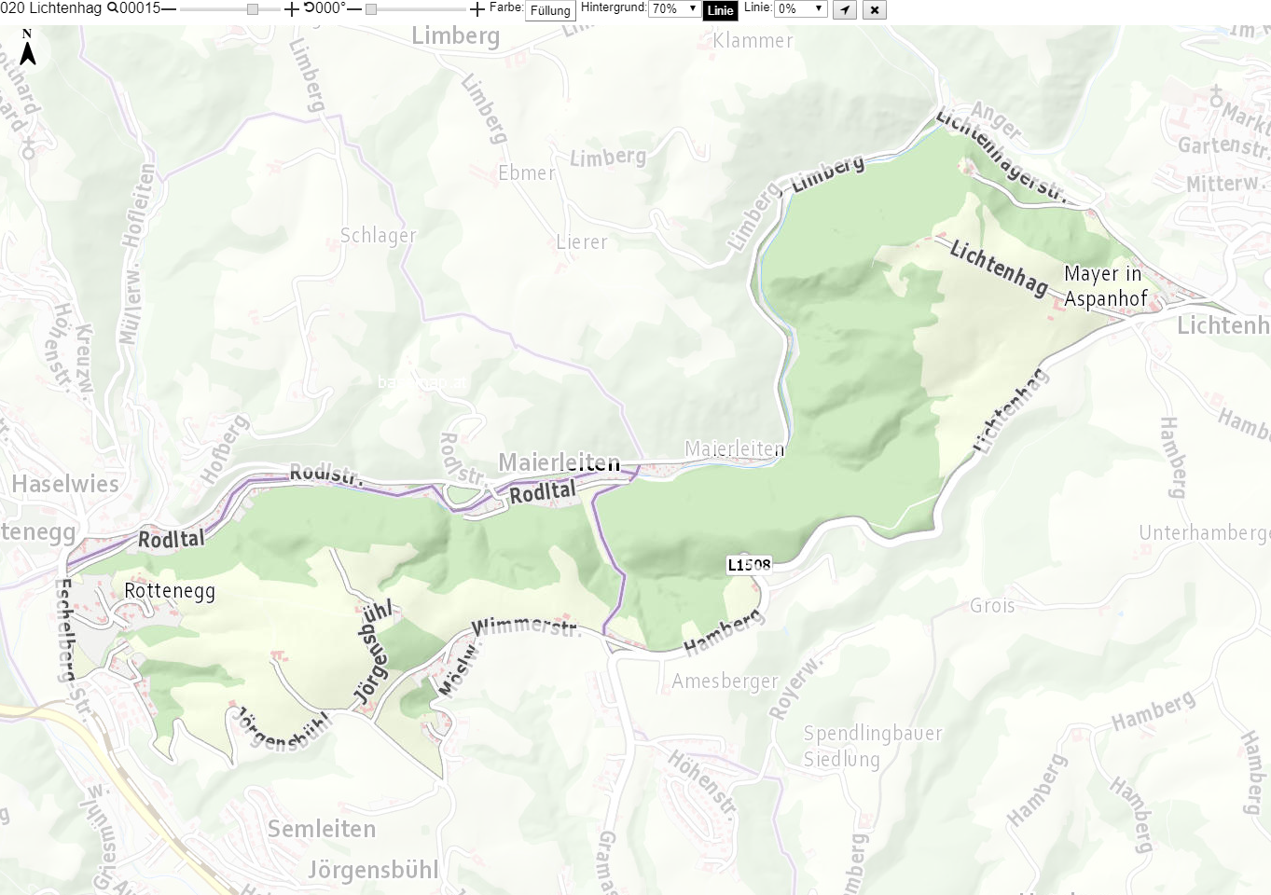Decrease rotation with the minus icon
1271x895 pixels.
[x=353, y=9]
